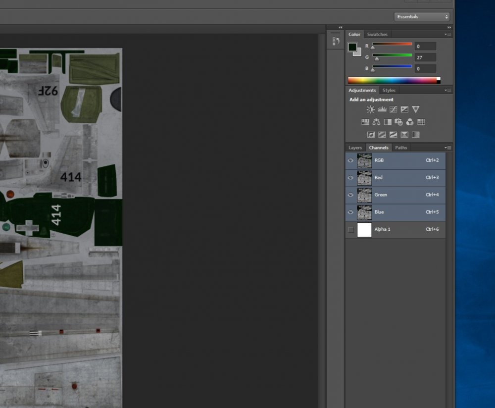Switch to the Swatches tab
Image resolution: width=495 pixels, height=408 pixels.
pyautogui.click(x=377, y=35)
